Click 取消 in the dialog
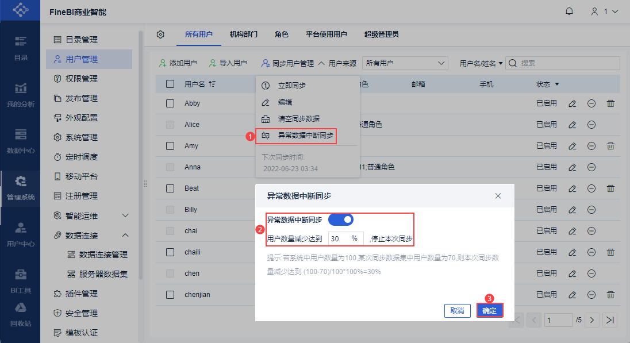 457,310
